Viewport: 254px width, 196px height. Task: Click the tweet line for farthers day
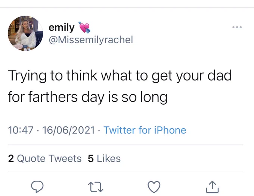[x=88, y=97]
